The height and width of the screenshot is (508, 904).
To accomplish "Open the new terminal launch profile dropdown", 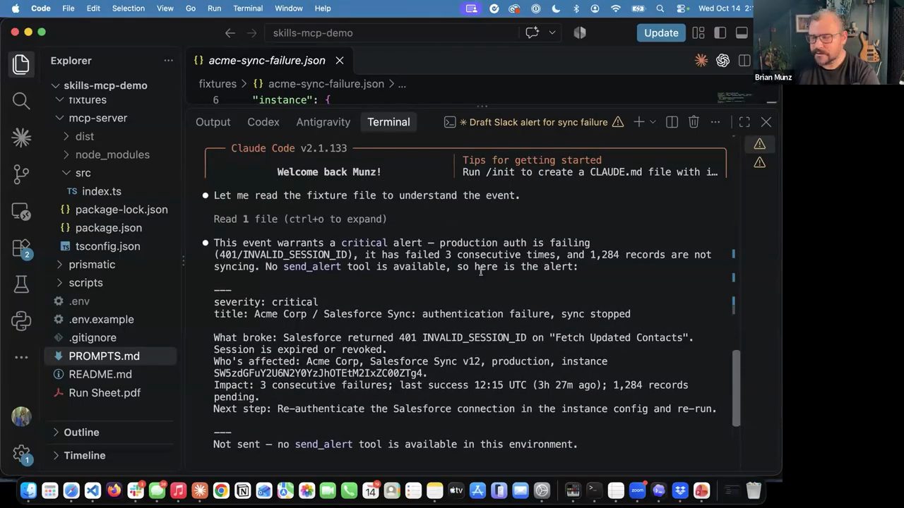I will [x=653, y=122].
